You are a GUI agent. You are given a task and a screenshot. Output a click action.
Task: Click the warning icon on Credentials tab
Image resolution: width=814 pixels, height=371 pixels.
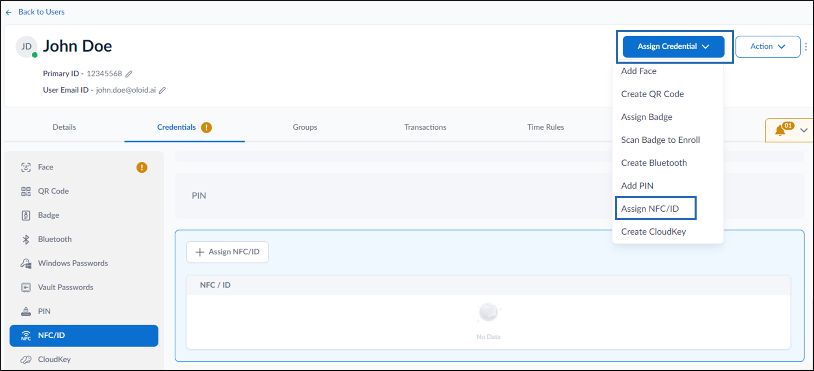pyautogui.click(x=206, y=127)
